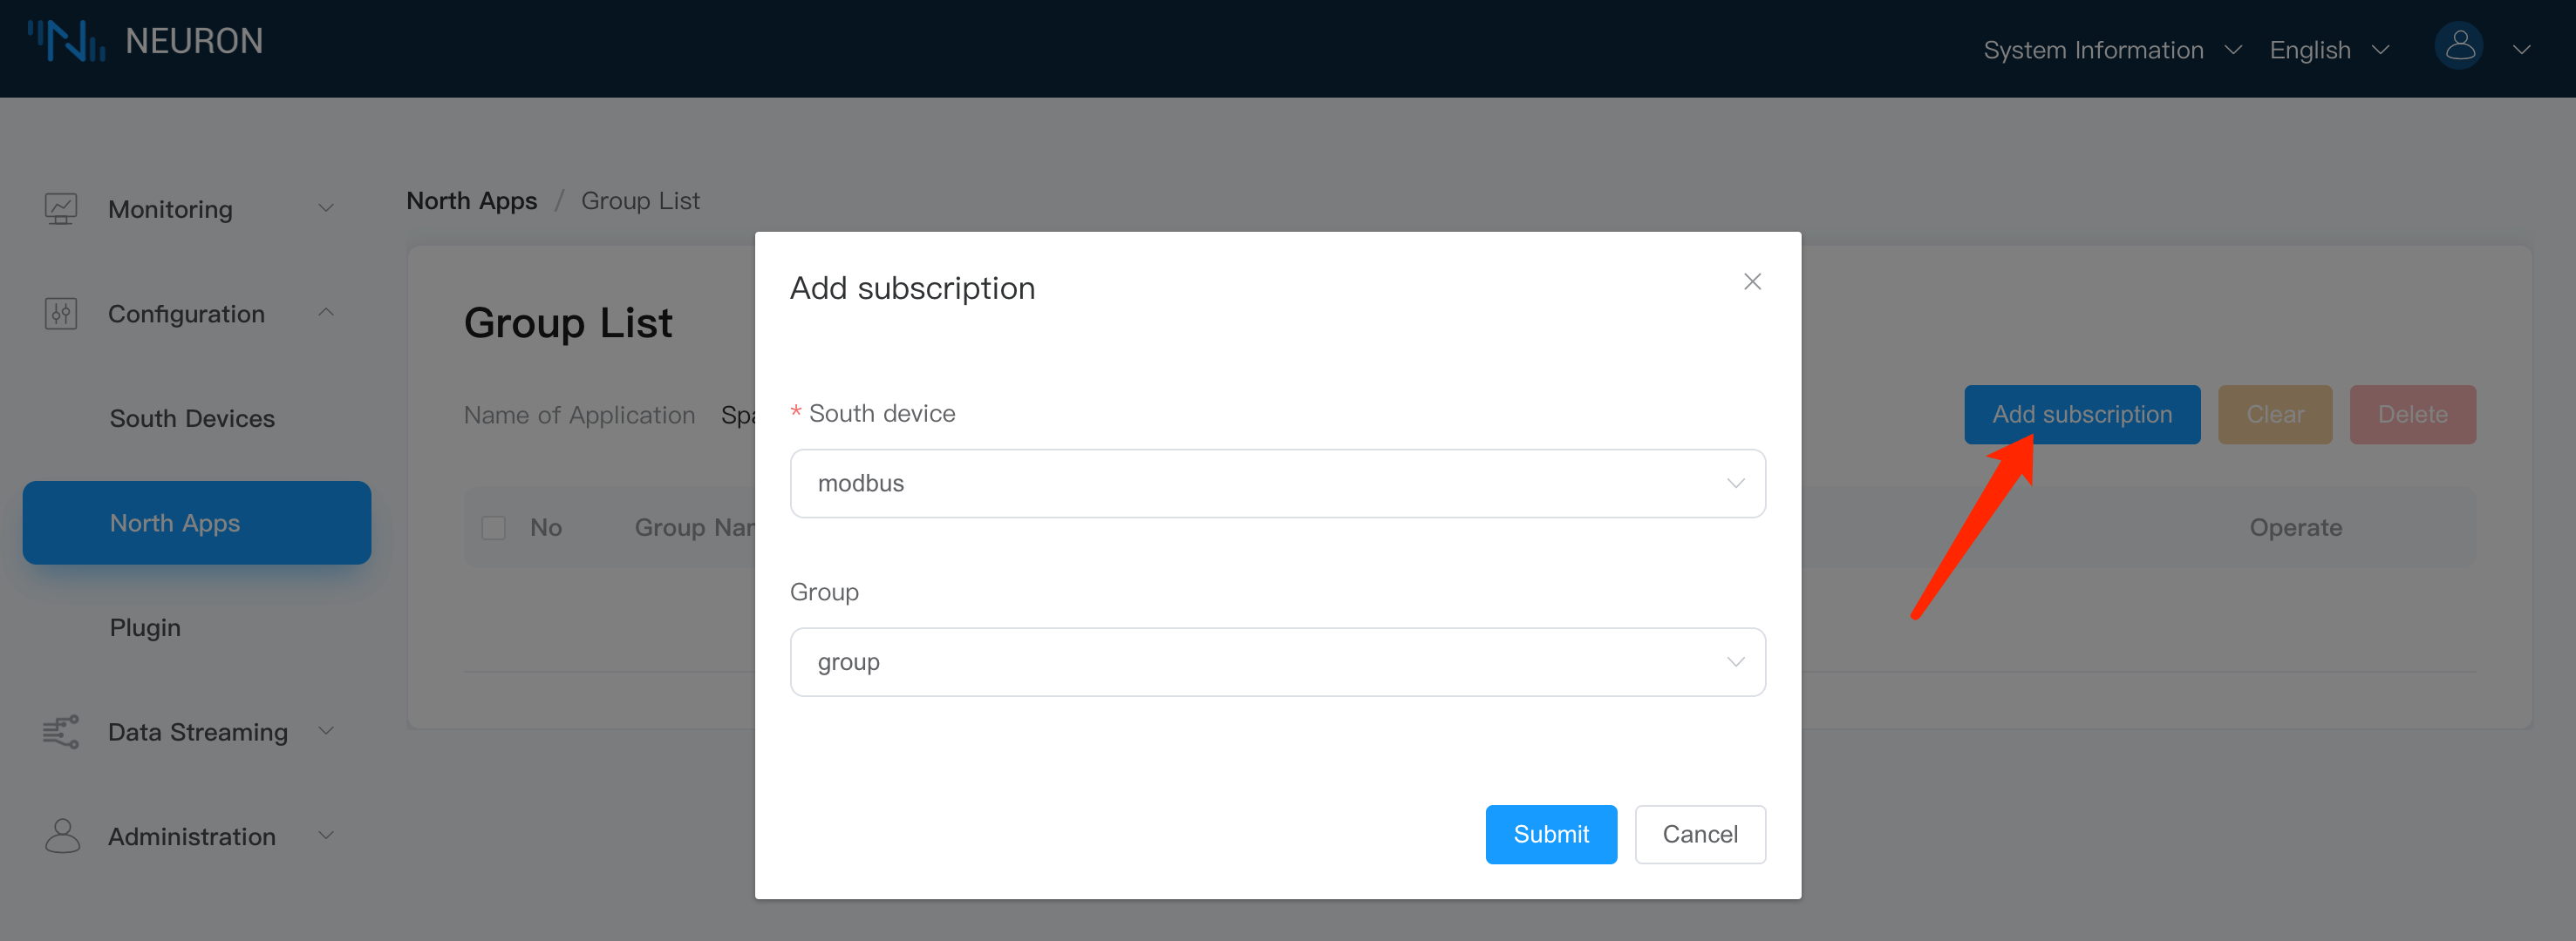Toggle the select-all checkbox in table header
Image resolution: width=2576 pixels, height=941 pixels.
point(493,527)
